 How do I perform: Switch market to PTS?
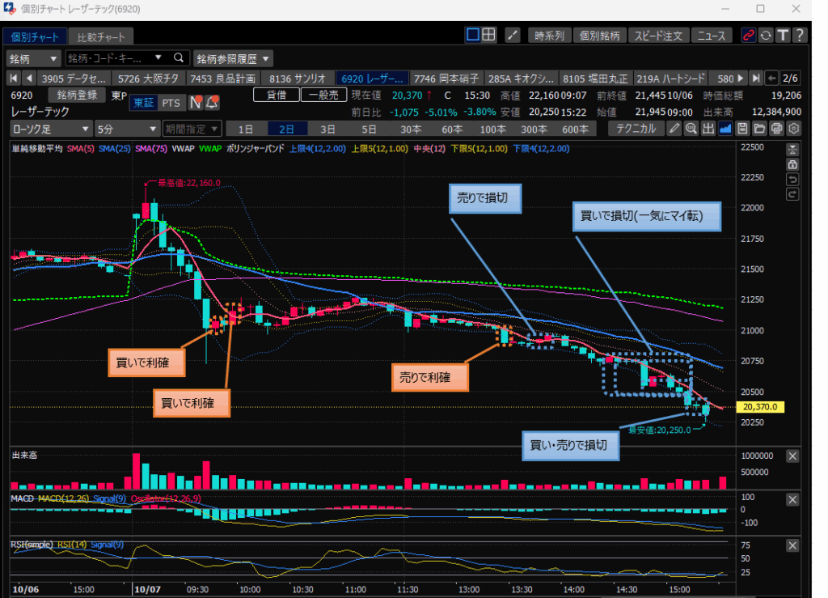pos(171,103)
